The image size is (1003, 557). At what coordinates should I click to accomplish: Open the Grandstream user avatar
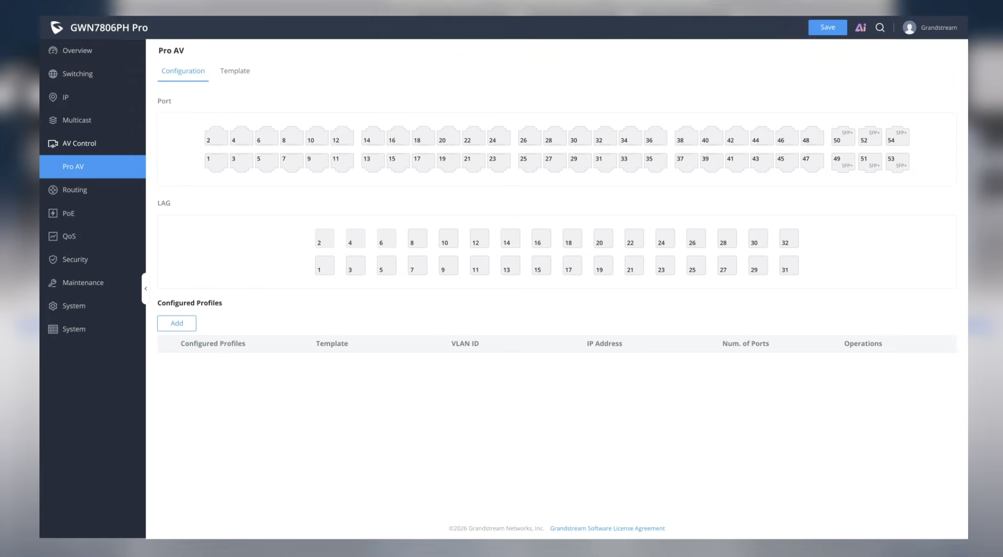tap(909, 27)
